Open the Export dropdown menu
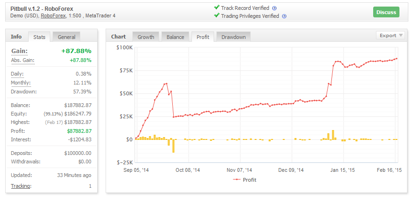The width and height of the screenshot is (414, 200). tap(390, 36)
